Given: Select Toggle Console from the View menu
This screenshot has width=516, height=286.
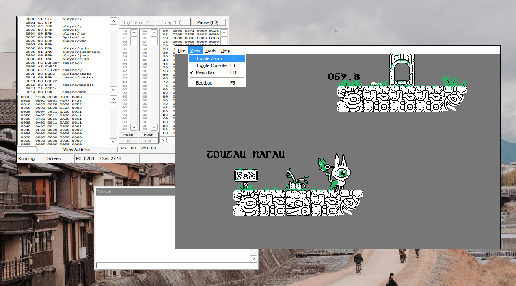Looking at the screenshot, I should (211, 65).
